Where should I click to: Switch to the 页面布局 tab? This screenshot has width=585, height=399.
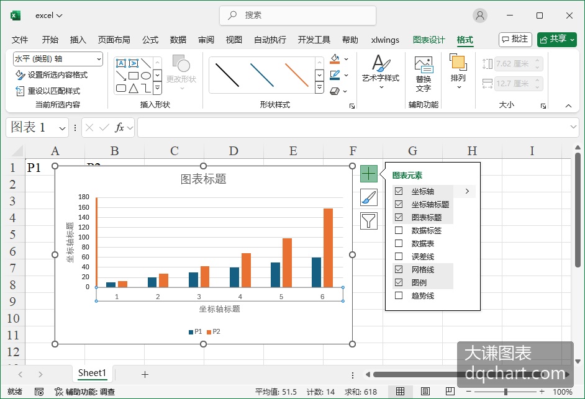(114, 40)
